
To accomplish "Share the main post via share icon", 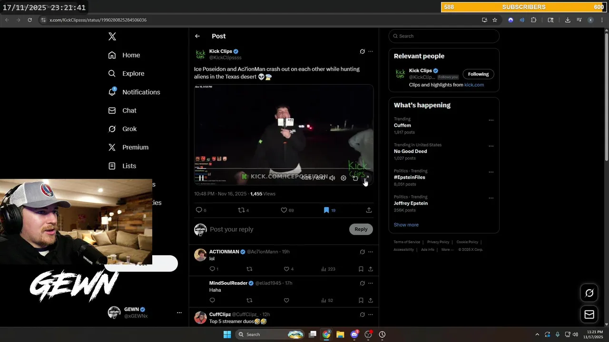I will click(369, 210).
